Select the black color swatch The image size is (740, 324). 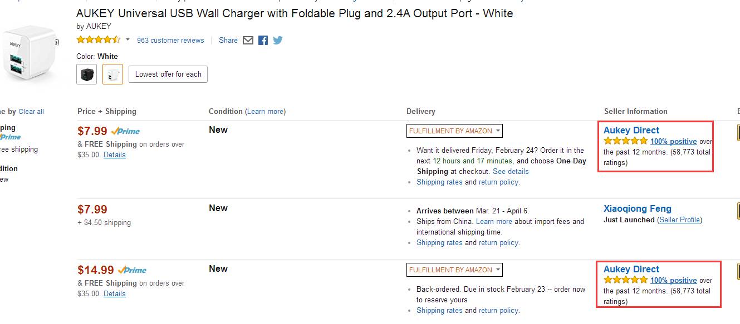click(x=86, y=74)
